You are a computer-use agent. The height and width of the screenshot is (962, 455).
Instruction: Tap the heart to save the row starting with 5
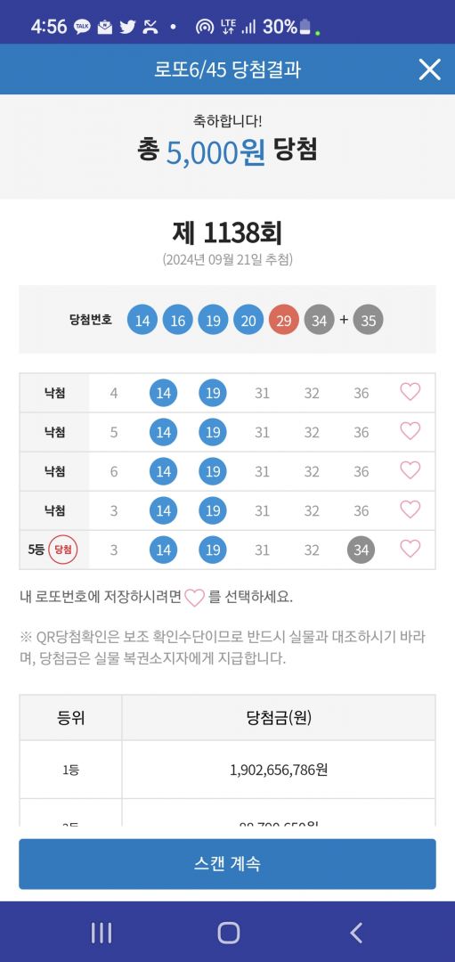click(x=410, y=431)
